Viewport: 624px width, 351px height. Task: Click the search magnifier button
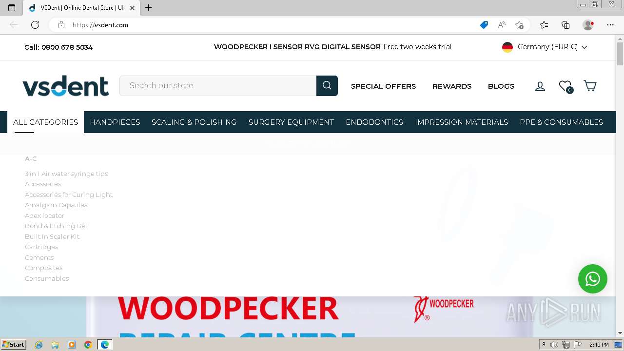327,86
